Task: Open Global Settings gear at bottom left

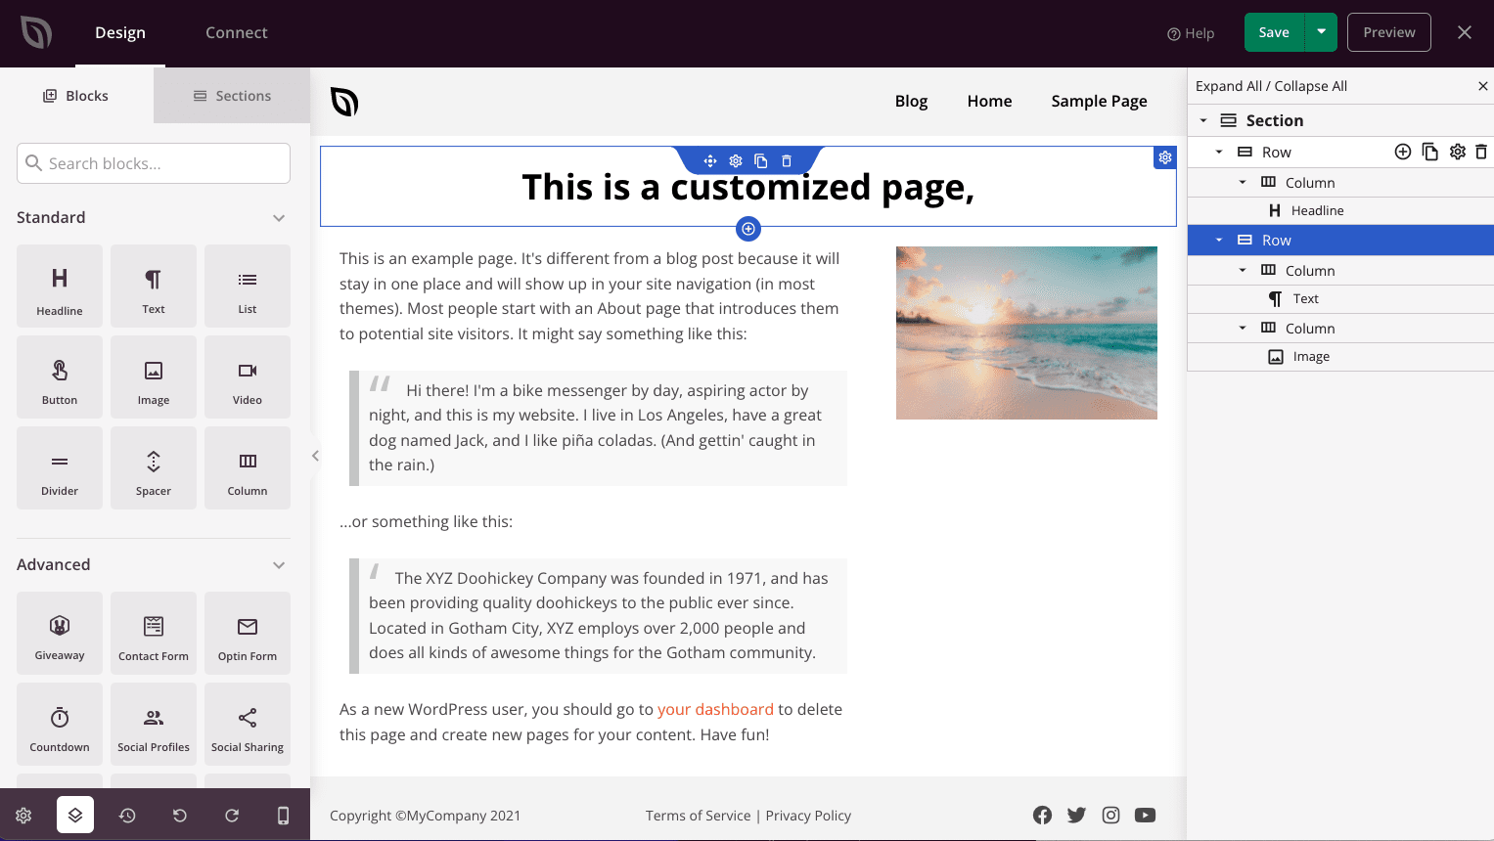Action: coord(23,815)
